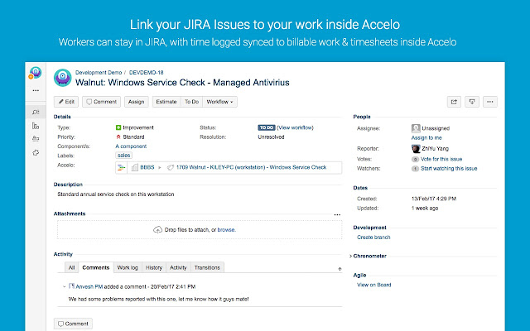The height and width of the screenshot is (331, 530).
Task: Click the created date 13/Feb/17 4:29 PM
Action: (434, 199)
